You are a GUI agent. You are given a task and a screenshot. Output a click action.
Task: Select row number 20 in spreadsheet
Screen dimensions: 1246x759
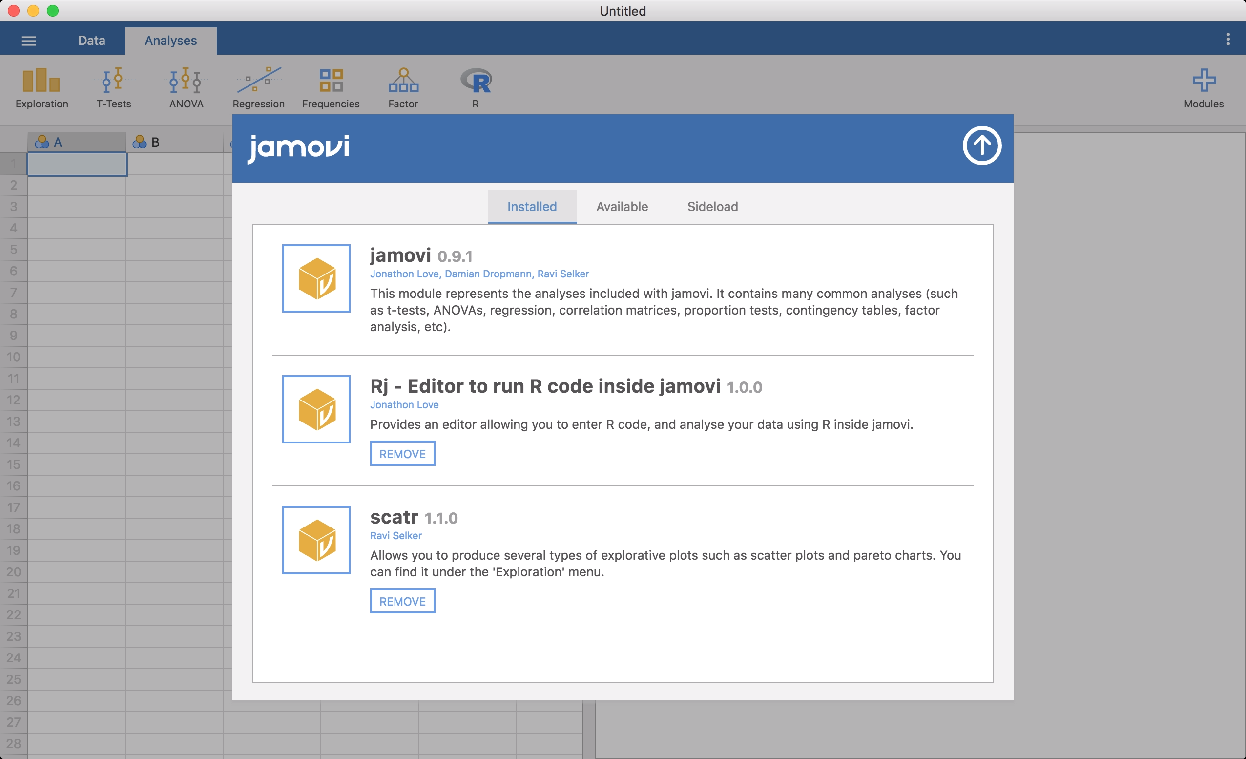click(14, 572)
